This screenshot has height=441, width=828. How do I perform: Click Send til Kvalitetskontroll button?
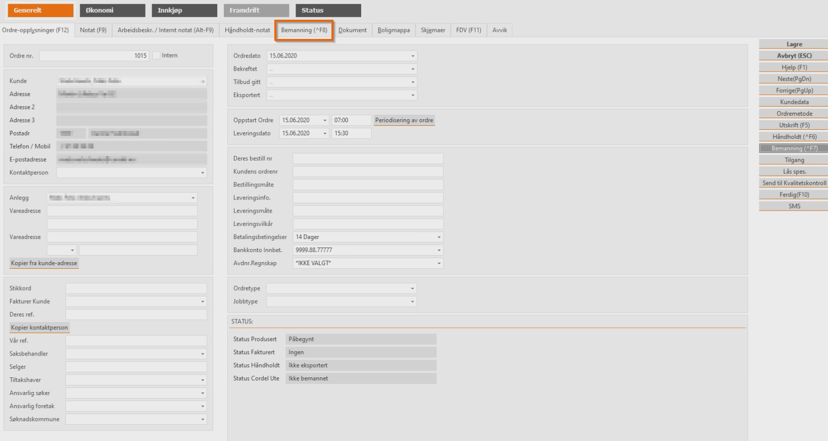(794, 183)
